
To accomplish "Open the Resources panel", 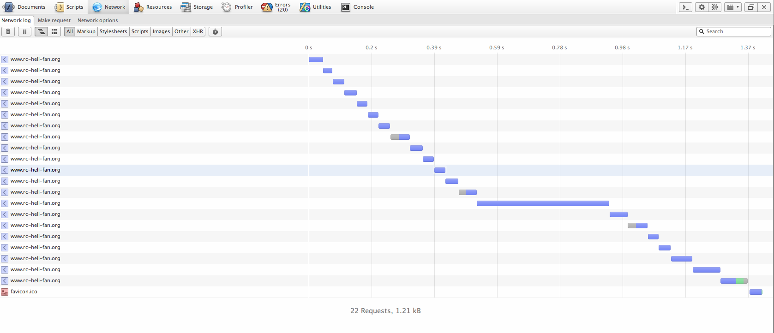I will click(153, 7).
